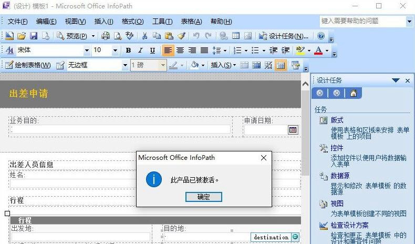Open the 数据源 task link
This screenshot has width=415, height=244.
click(340, 176)
